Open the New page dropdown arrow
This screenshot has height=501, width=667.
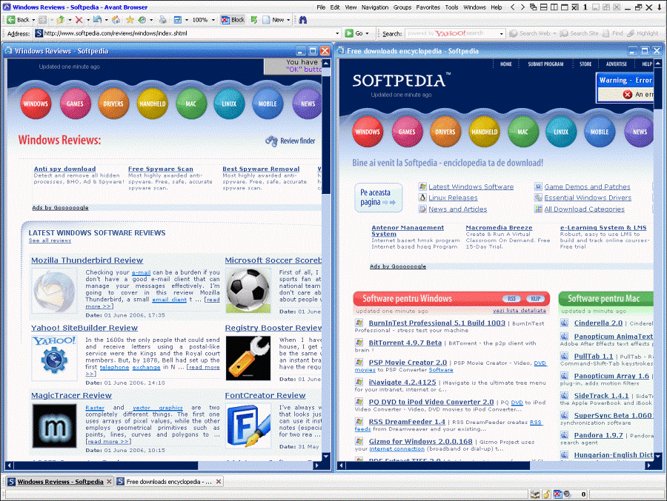click(x=288, y=20)
